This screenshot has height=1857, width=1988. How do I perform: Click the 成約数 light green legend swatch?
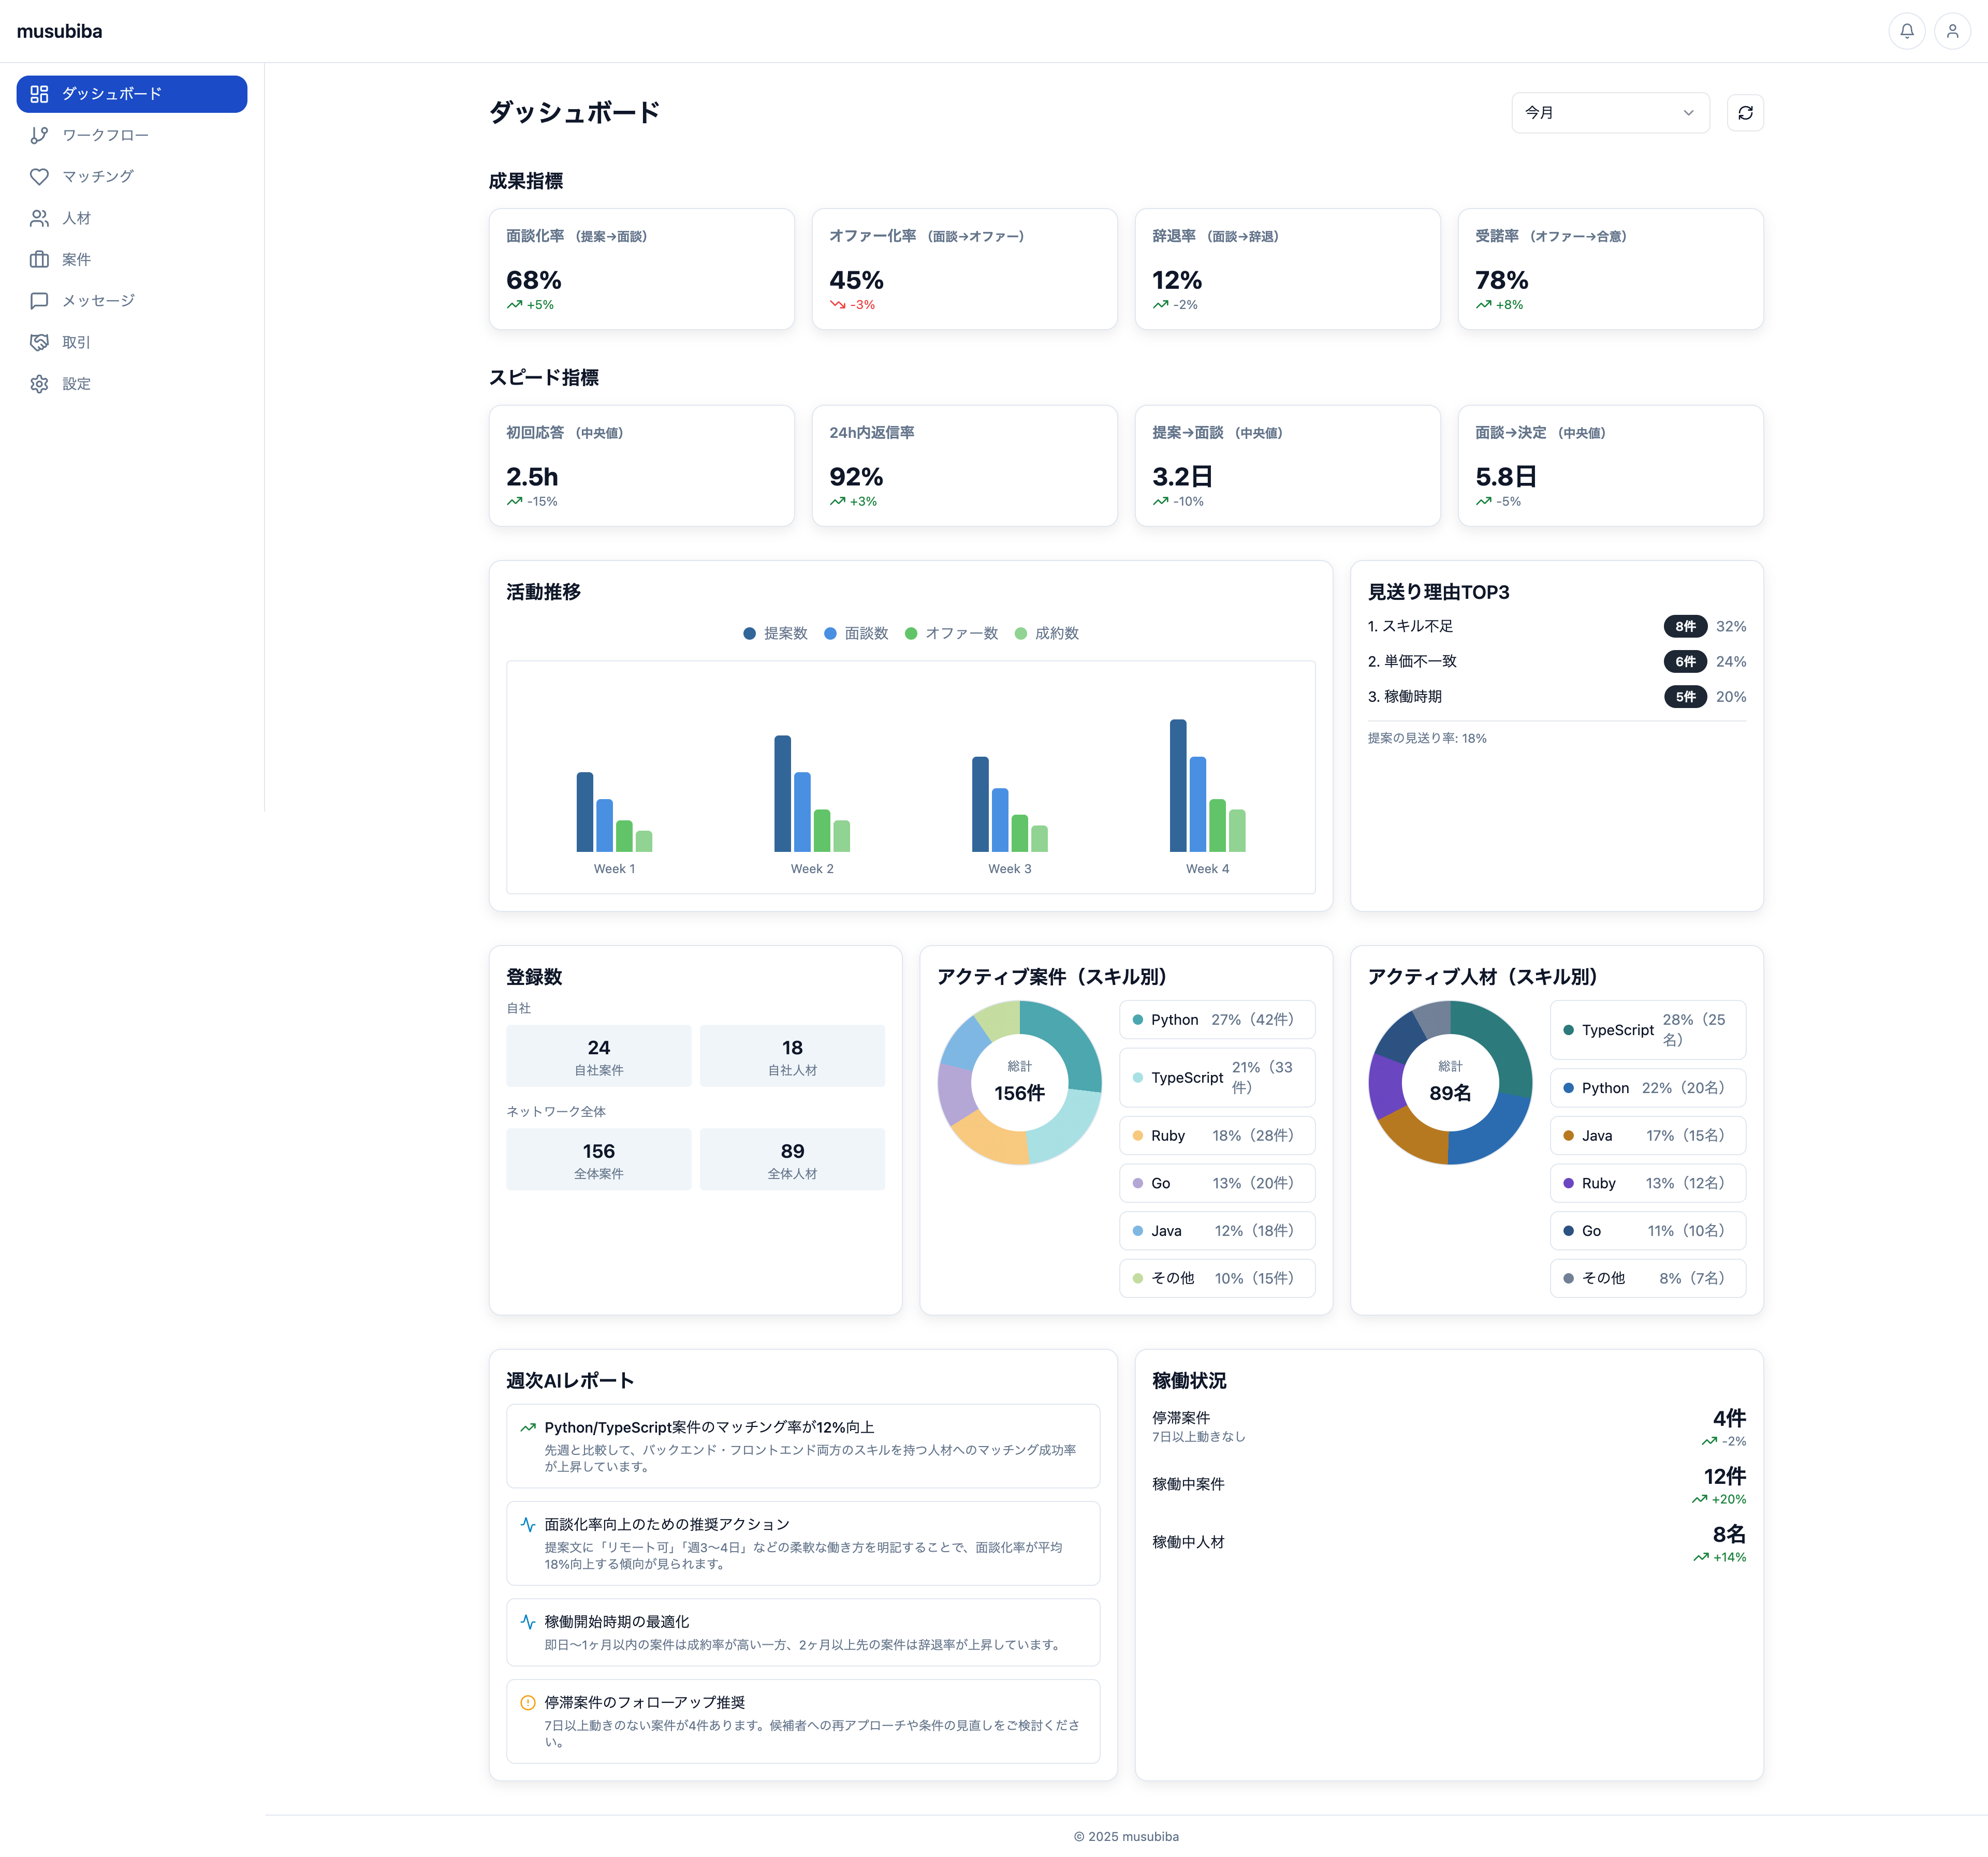click(1020, 633)
